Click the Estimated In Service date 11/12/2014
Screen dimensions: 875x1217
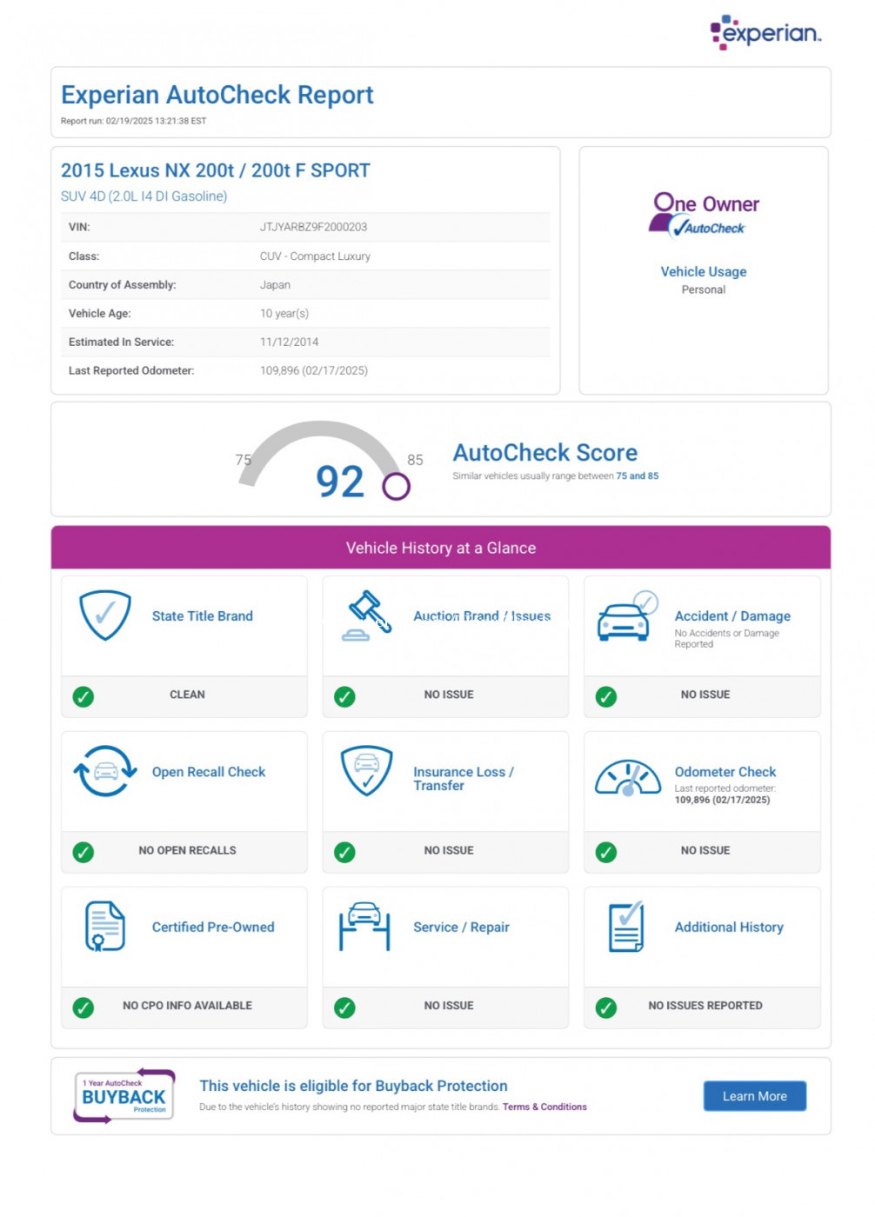[x=290, y=342]
